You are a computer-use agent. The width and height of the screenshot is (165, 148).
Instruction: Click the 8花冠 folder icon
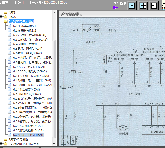point(5,144)
